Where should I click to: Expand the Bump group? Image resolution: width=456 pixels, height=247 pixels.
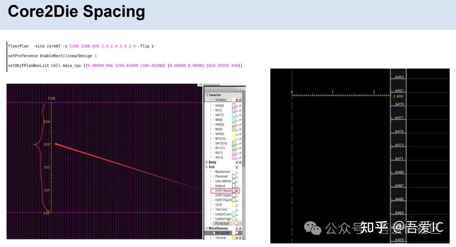pyautogui.click(x=206, y=161)
